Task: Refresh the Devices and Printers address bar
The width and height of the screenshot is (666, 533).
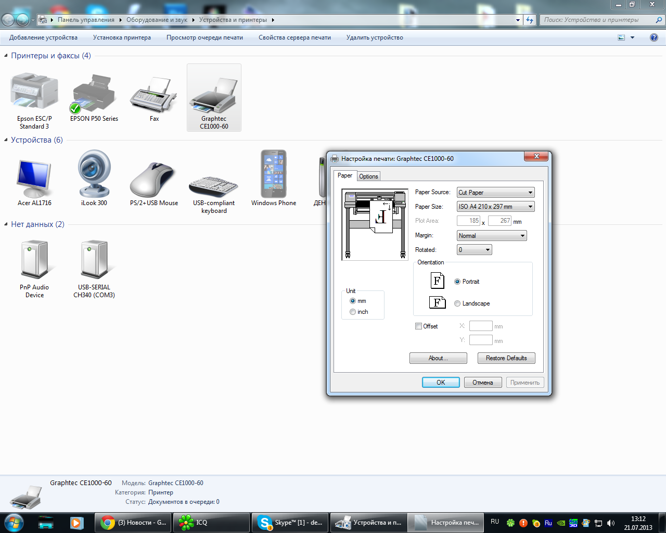Action: [530, 20]
